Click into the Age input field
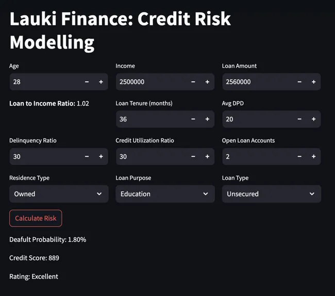This screenshot has height=296, width=335. pyautogui.click(x=44, y=82)
